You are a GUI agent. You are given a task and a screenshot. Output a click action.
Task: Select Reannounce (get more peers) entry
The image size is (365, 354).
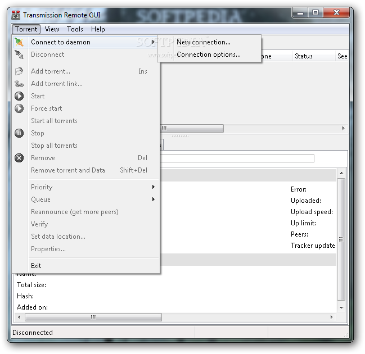click(85, 212)
